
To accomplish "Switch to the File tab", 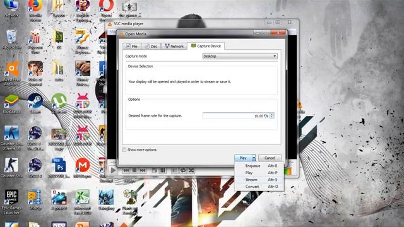I will coord(132,46).
